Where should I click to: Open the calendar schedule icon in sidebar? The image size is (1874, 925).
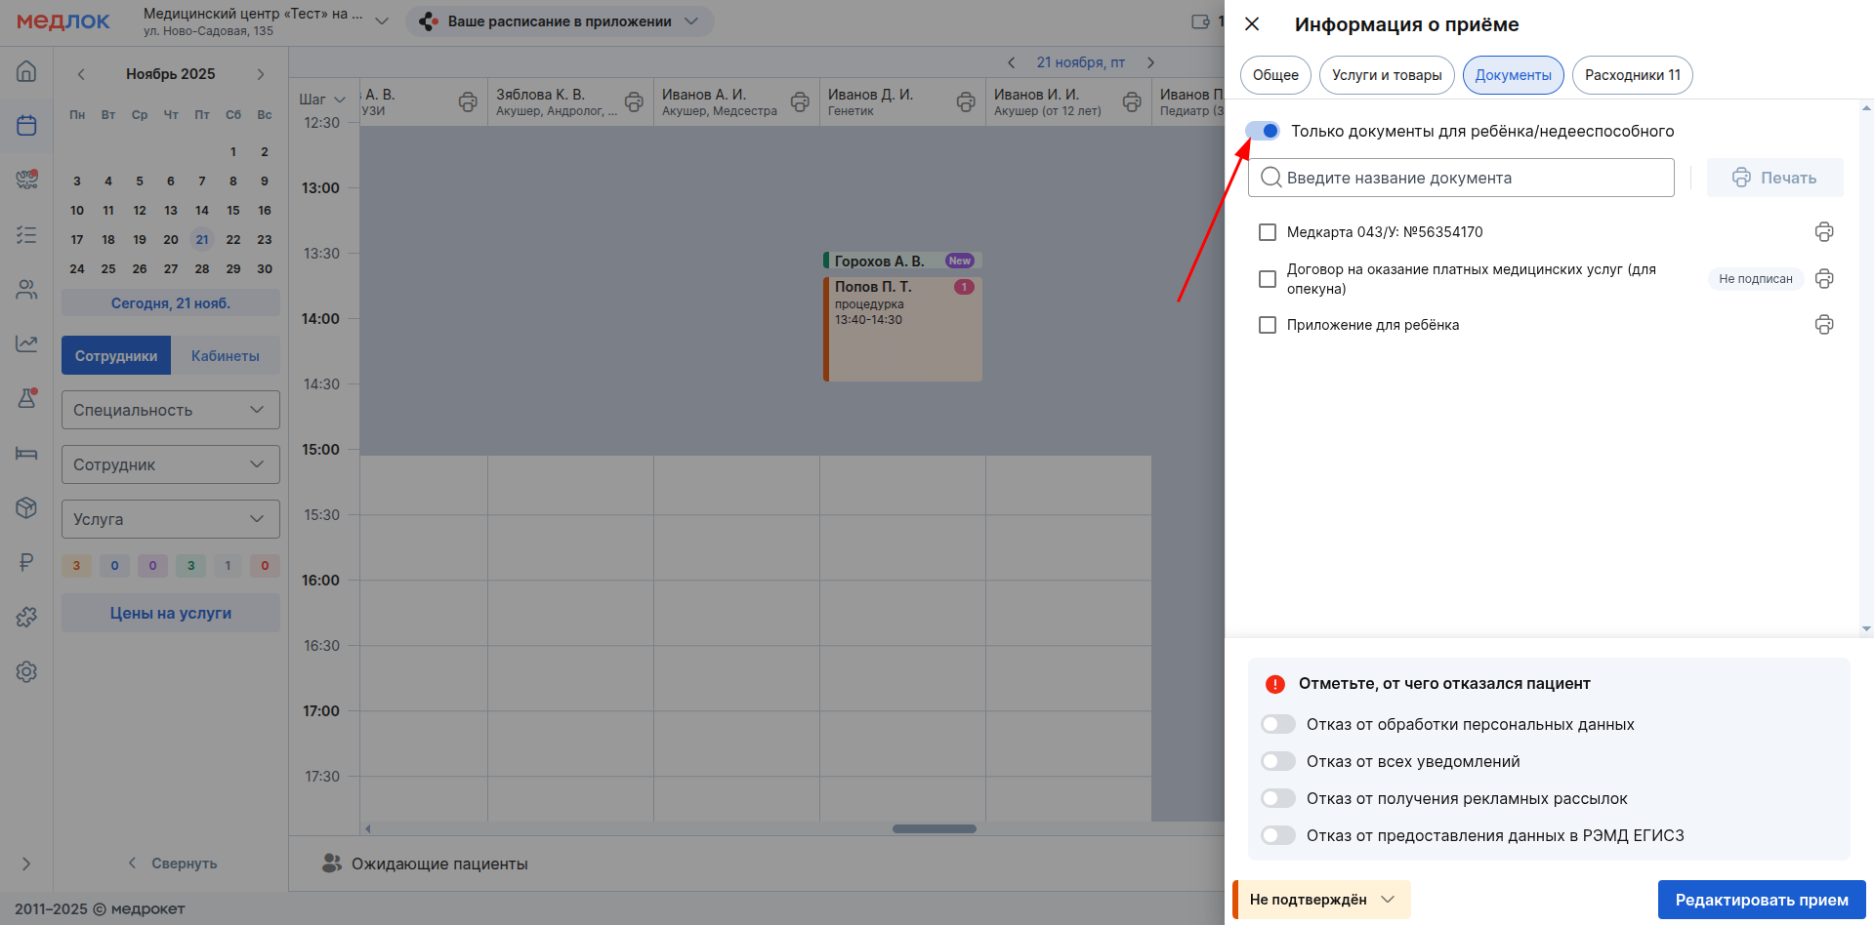26,126
